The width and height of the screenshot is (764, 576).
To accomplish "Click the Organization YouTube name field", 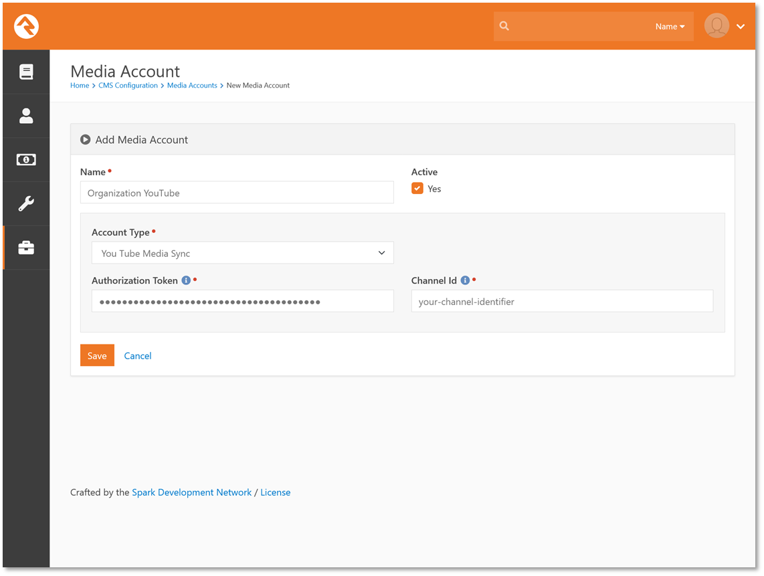I will coord(237,193).
